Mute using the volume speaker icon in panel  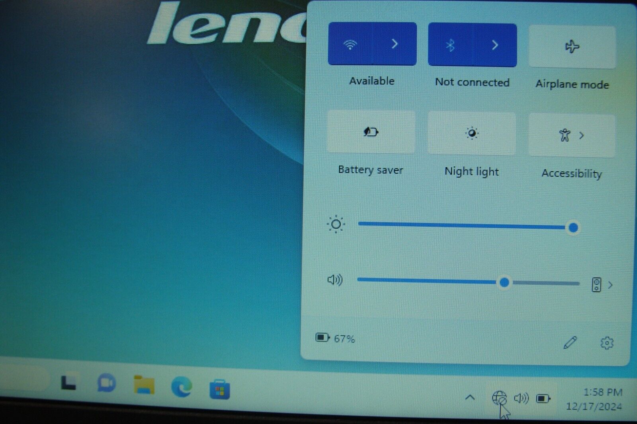[335, 280]
